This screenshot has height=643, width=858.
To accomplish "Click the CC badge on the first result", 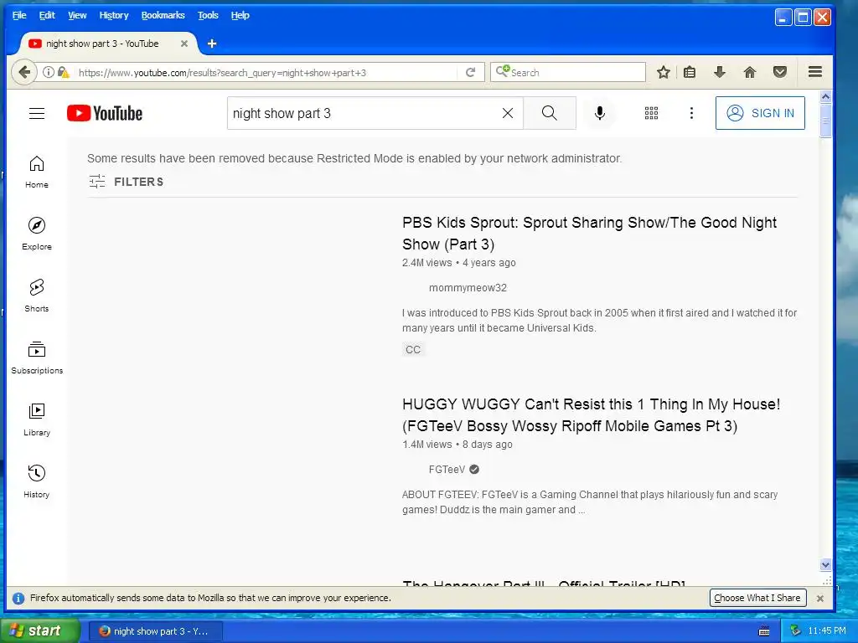I will [x=413, y=349].
